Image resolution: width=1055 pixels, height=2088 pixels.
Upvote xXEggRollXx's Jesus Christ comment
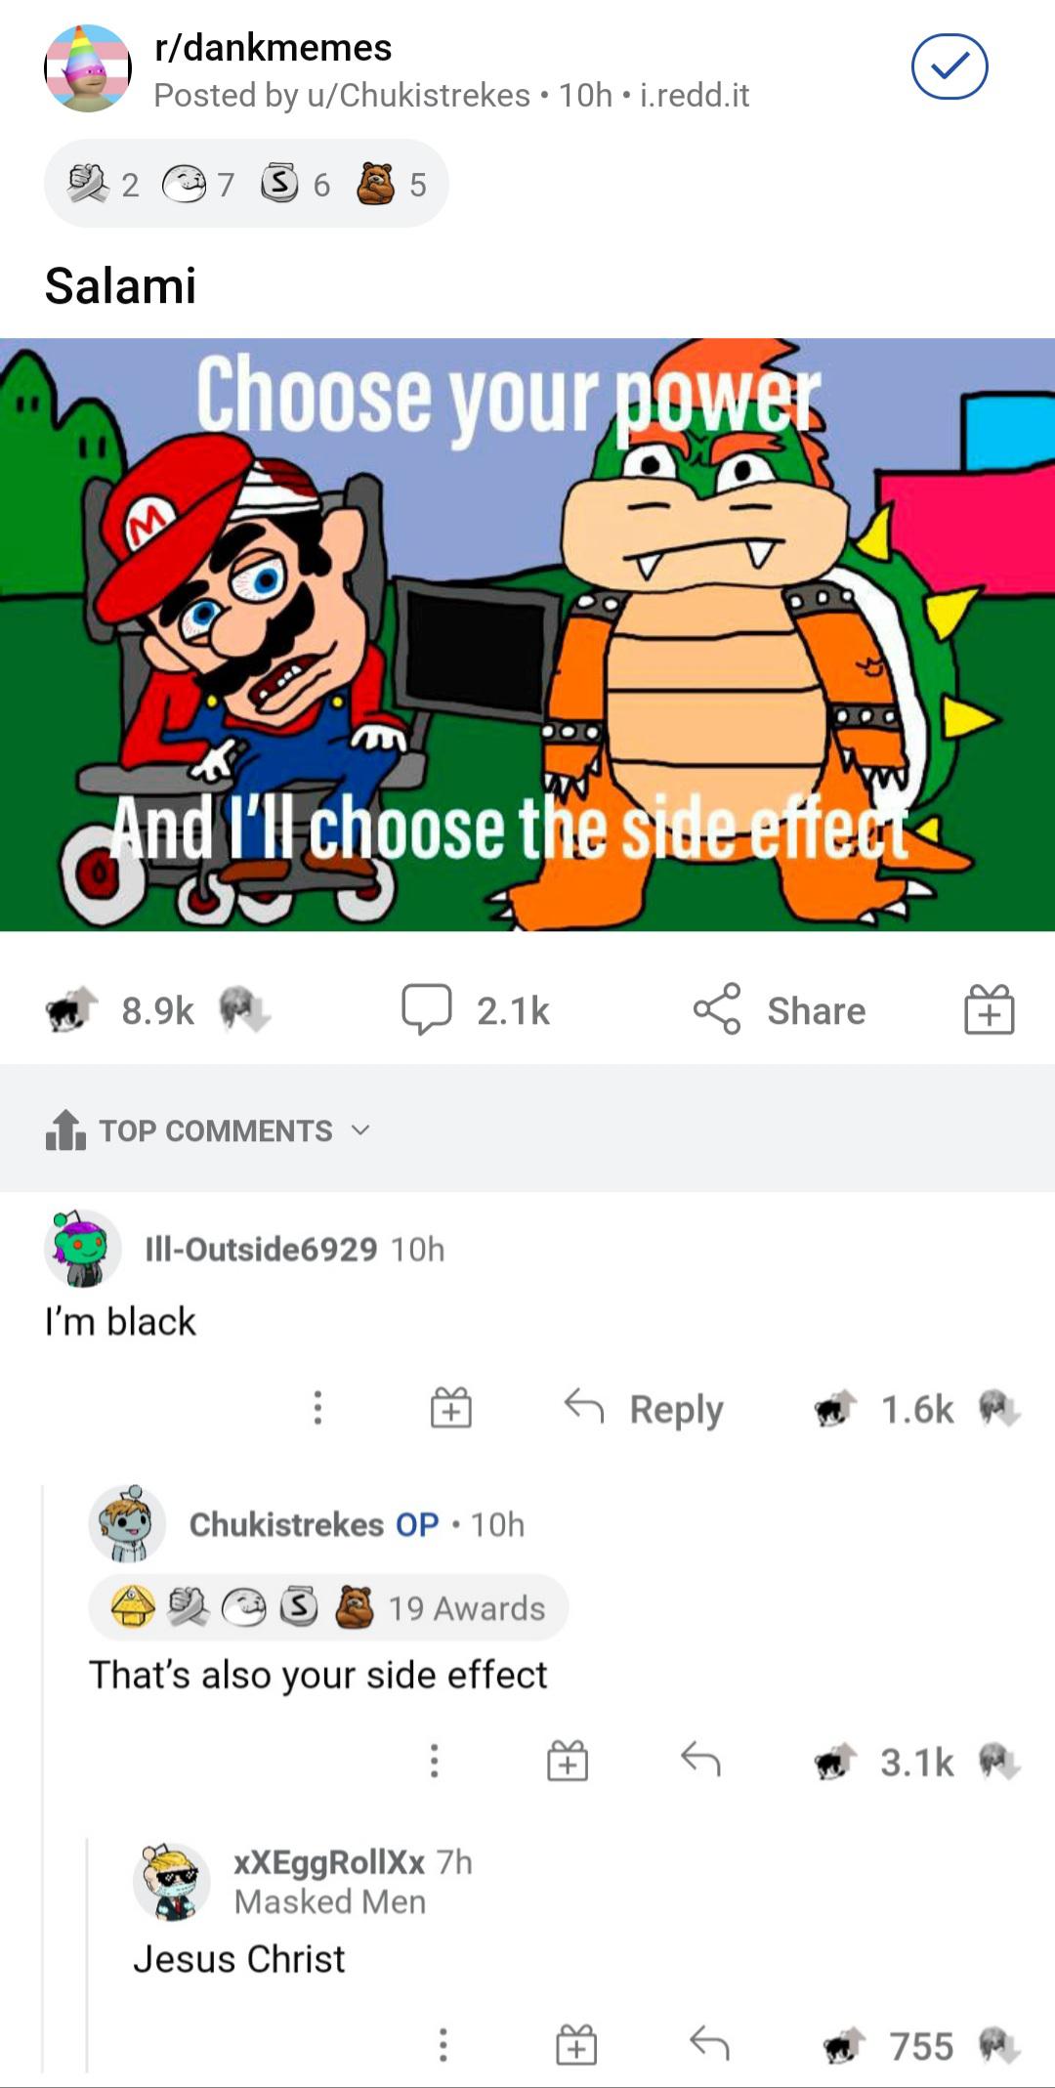844,2045
